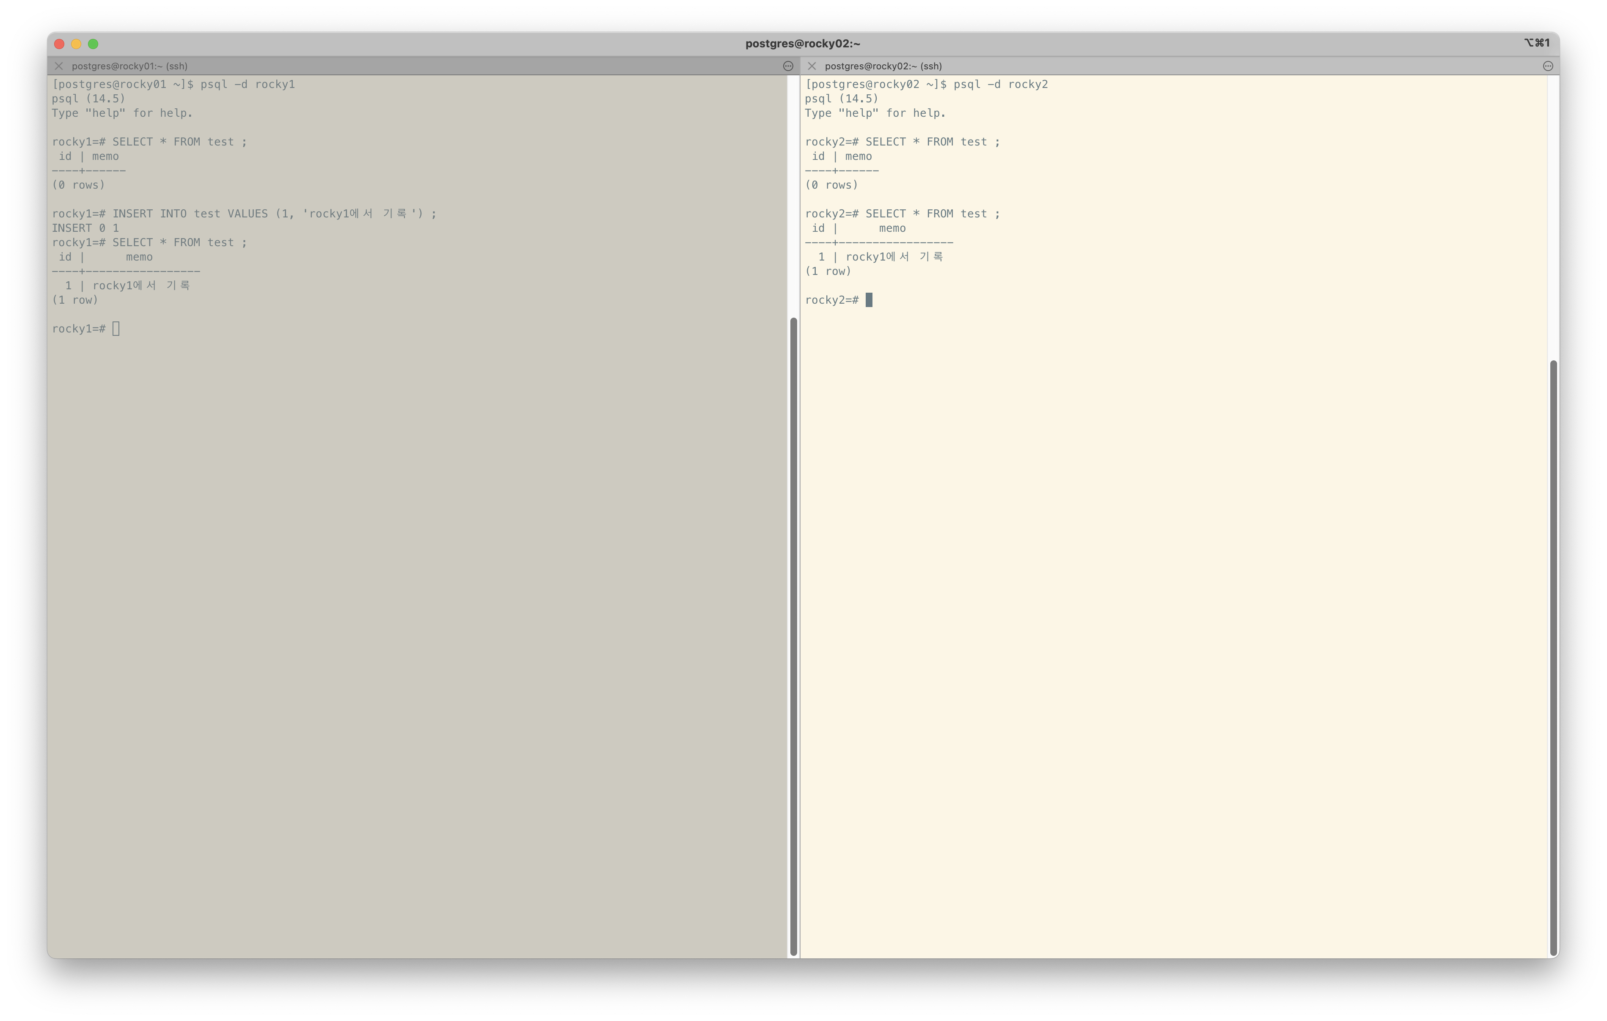The height and width of the screenshot is (1021, 1607).
Task: Close the postgres@rocky01 pane with X icon
Action: [x=59, y=66]
